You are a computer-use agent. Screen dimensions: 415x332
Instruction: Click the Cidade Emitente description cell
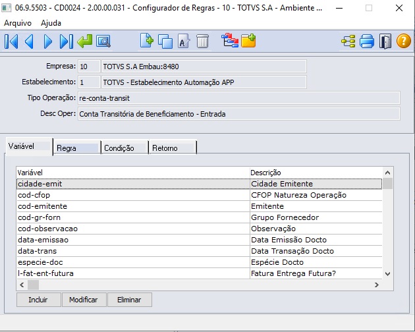[316, 184]
